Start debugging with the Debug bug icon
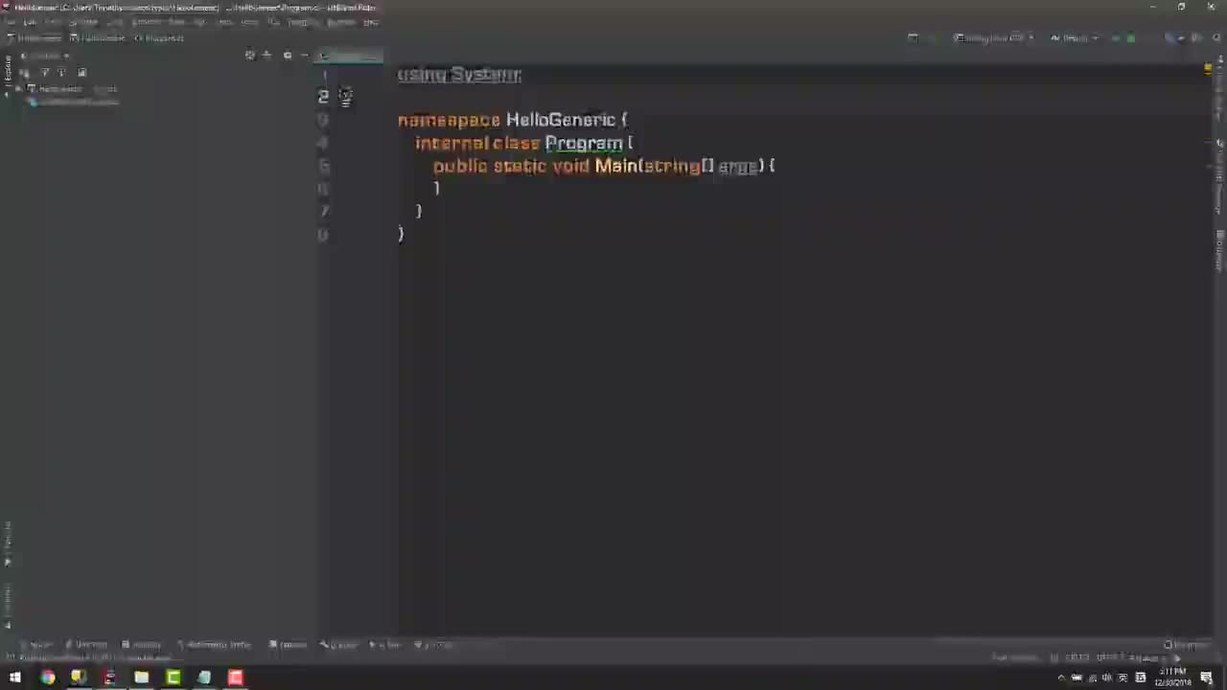 1131,38
